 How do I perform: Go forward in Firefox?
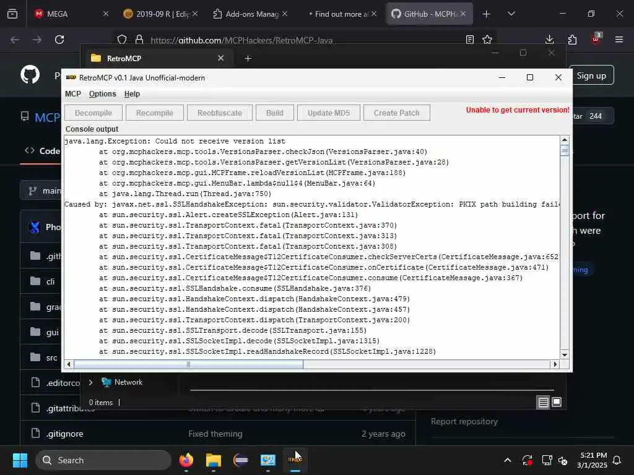point(37,40)
